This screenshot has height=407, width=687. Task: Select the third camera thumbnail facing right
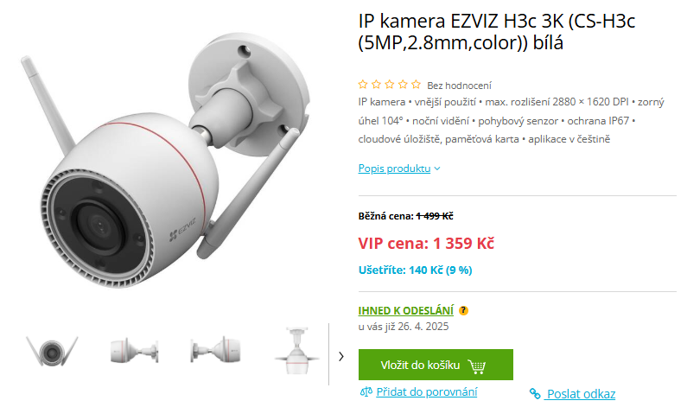coord(215,351)
